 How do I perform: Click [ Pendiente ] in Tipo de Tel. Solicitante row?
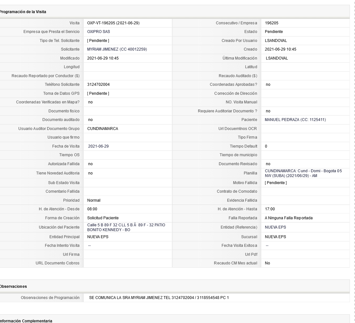pyautogui.click(x=98, y=41)
